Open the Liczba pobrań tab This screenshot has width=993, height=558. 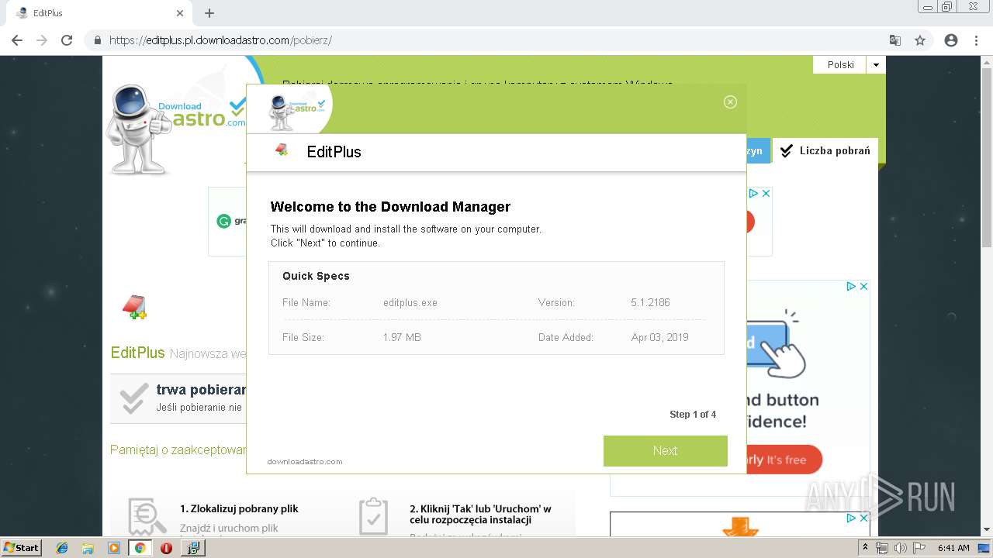825,151
